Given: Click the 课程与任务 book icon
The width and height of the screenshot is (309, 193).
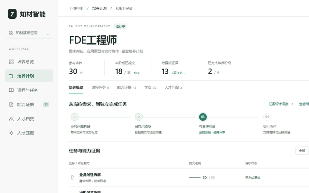Looking at the screenshot, I should [11, 90].
